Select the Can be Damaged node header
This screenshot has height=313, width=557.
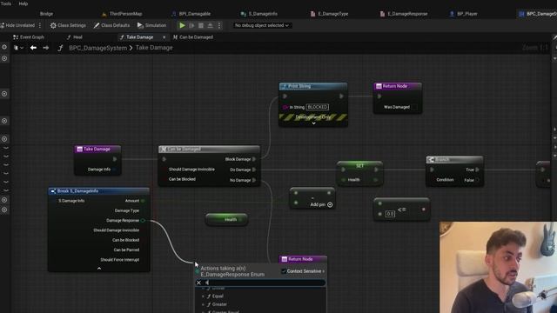coord(209,149)
